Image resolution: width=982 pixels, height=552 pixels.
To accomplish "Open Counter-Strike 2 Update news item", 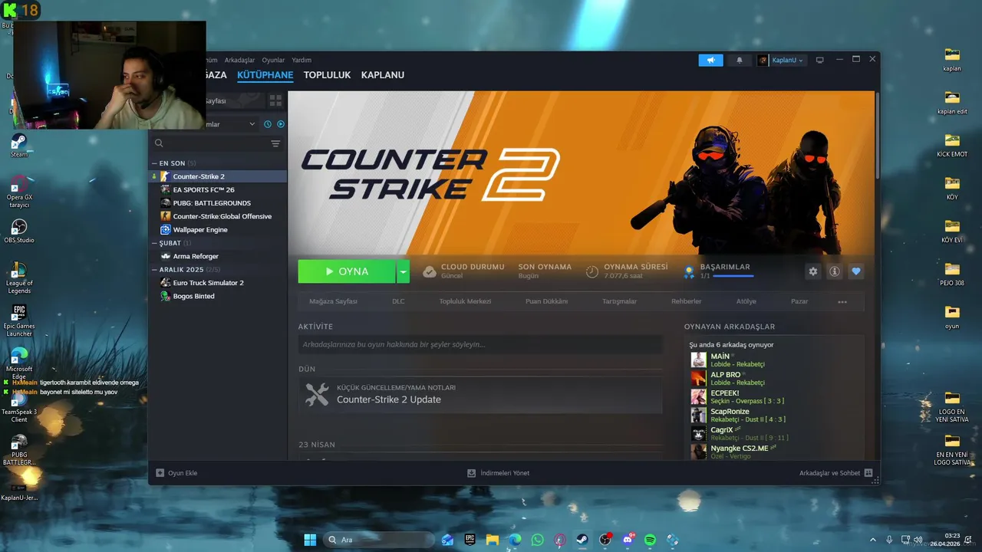I will click(480, 395).
